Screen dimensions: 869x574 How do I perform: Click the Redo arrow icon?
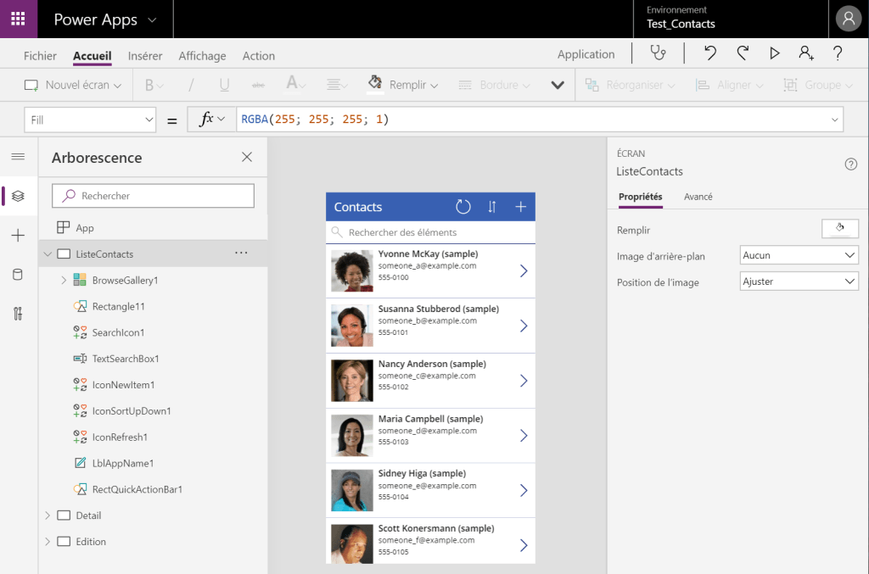tap(743, 53)
